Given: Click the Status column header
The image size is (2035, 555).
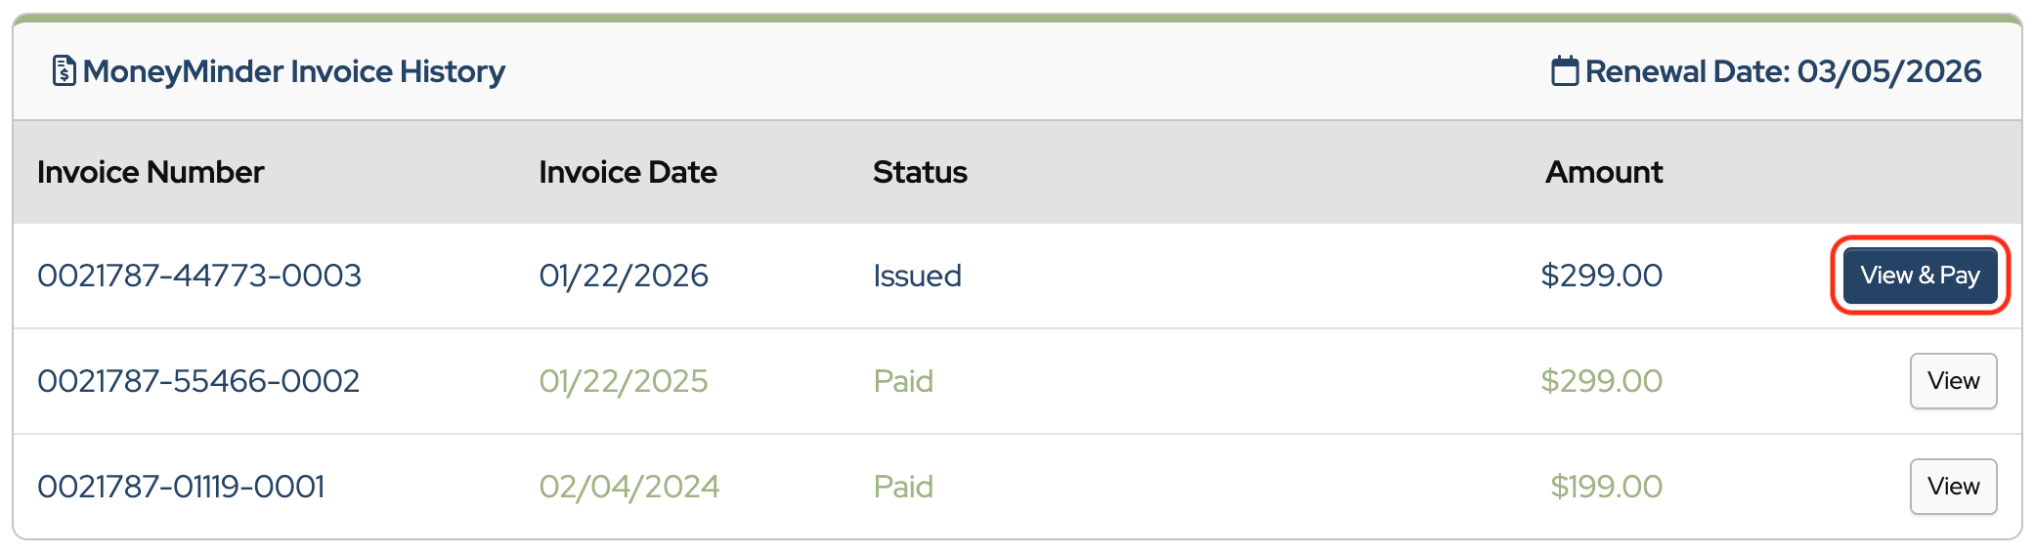Looking at the screenshot, I should (x=920, y=172).
